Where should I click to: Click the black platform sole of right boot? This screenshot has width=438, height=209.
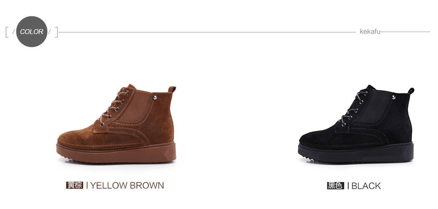(x=356, y=152)
